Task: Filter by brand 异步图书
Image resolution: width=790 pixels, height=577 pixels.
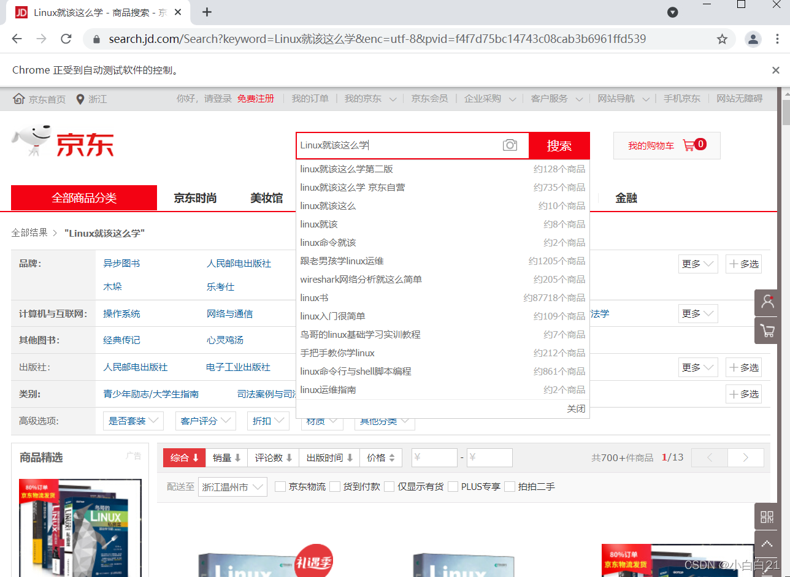Action: tap(121, 264)
